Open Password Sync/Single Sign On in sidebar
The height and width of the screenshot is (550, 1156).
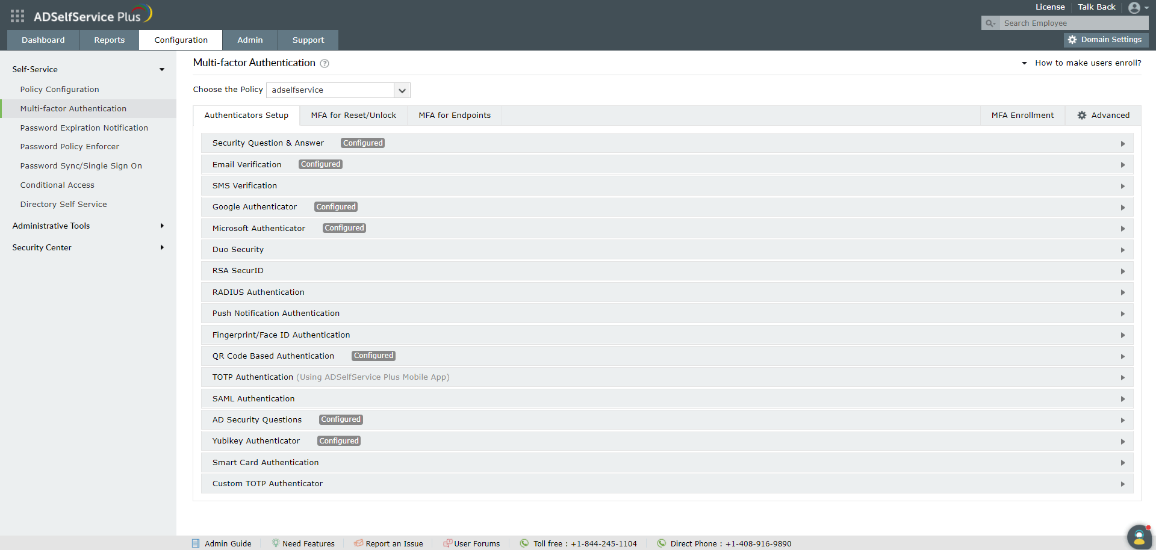pos(81,166)
